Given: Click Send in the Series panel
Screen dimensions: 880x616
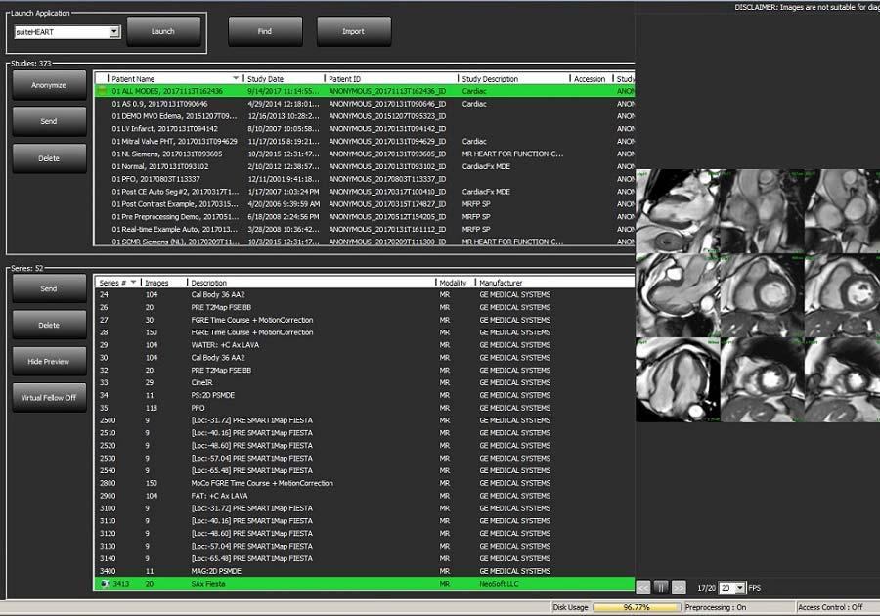Looking at the screenshot, I should 49,288.
